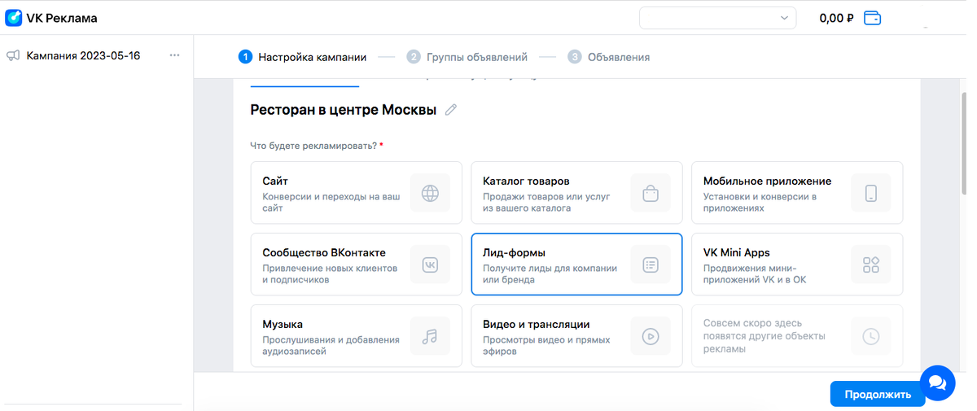Select Сайт as the advertising object
Viewport: 977px width, 411px height.
(356, 193)
